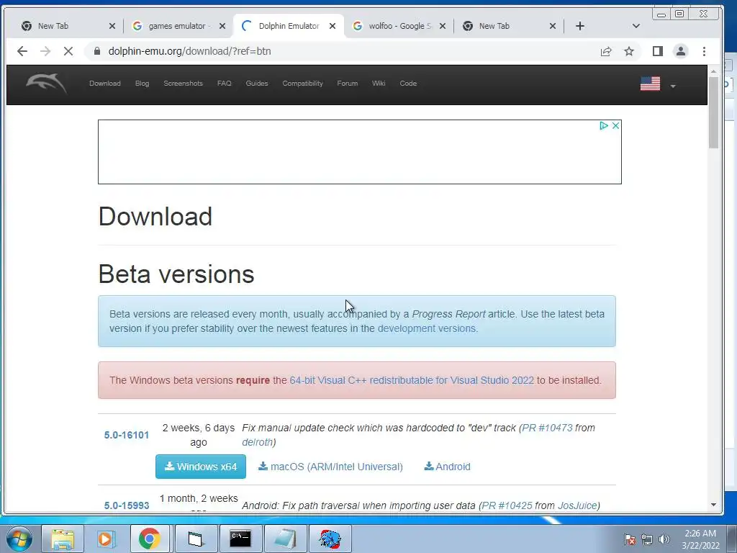Open the Chrome side panel icon

coord(658,51)
